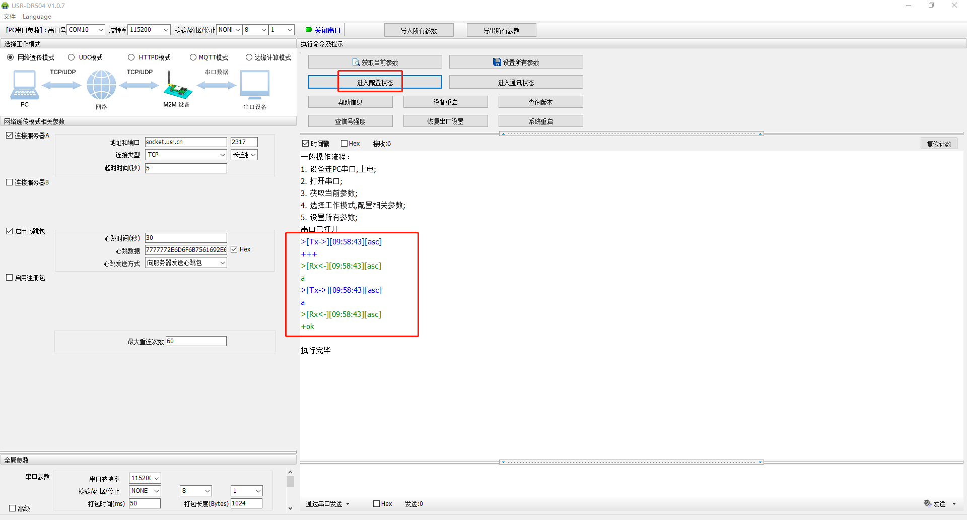The image size is (967, 520).
Task: Click the 进入通讯状态 button
Action: coord(516,82)
